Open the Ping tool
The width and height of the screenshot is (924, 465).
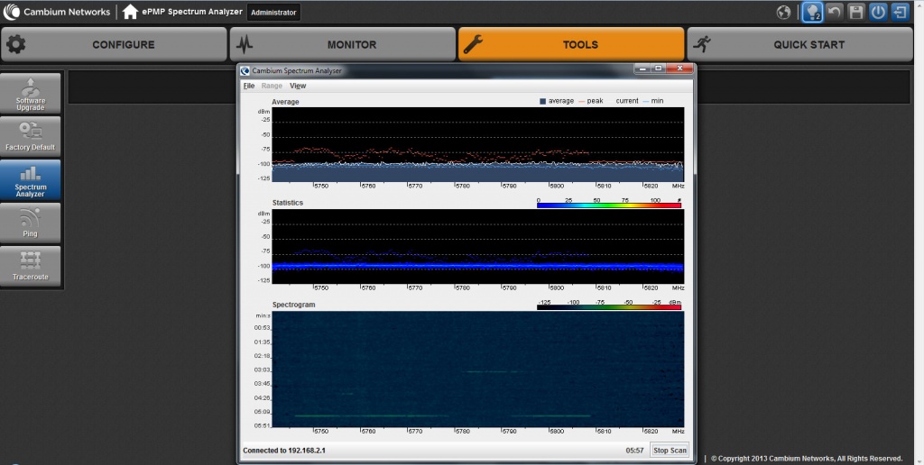click(x=31, y=223)
